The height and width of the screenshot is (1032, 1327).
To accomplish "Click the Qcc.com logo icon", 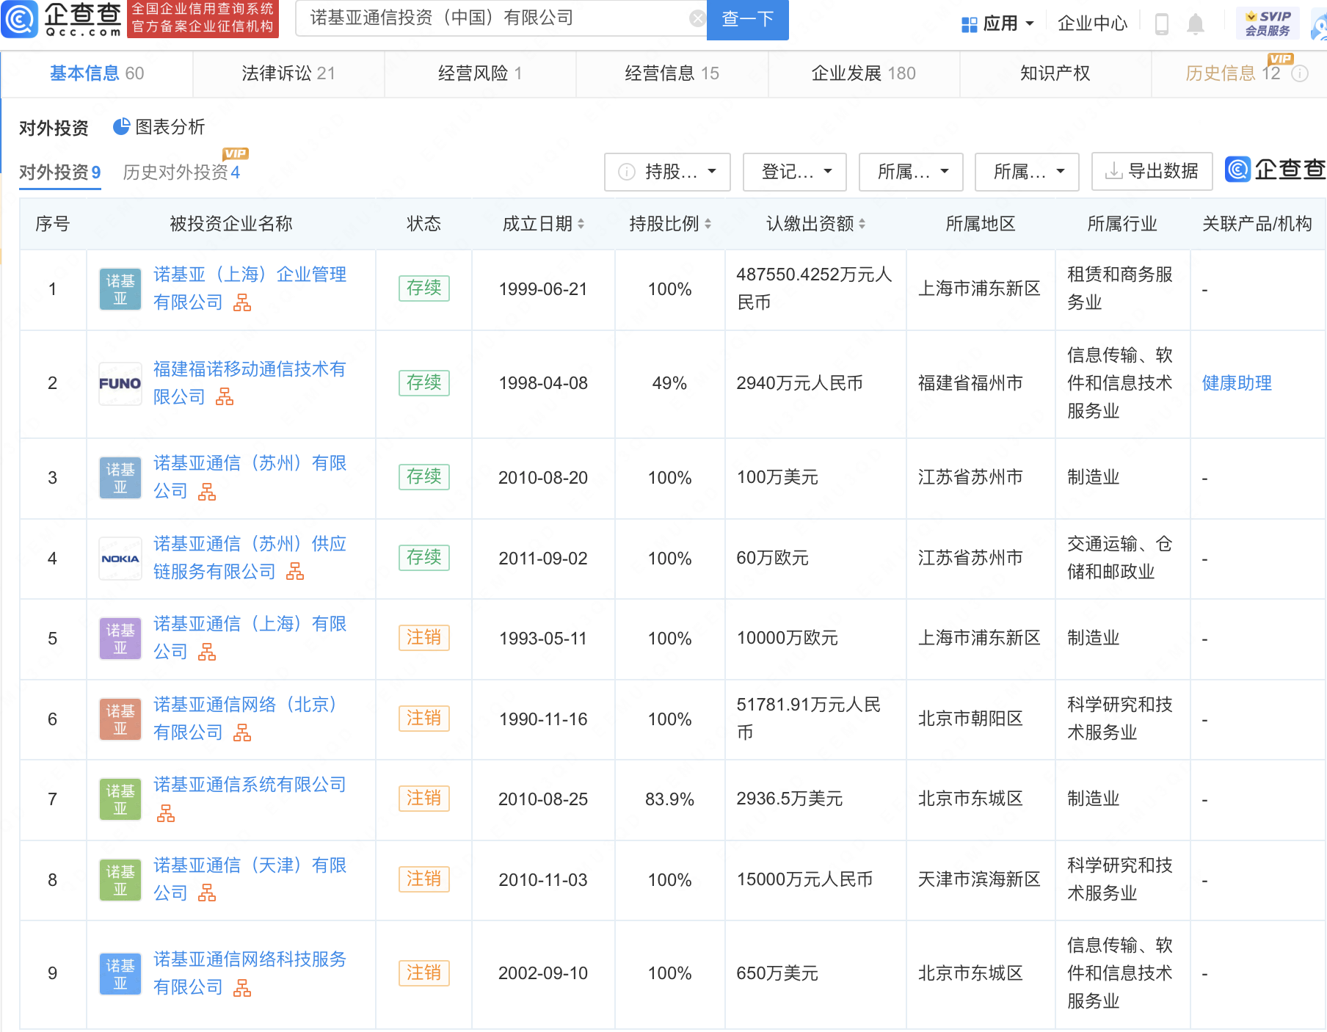I will [x=19, y=19].
